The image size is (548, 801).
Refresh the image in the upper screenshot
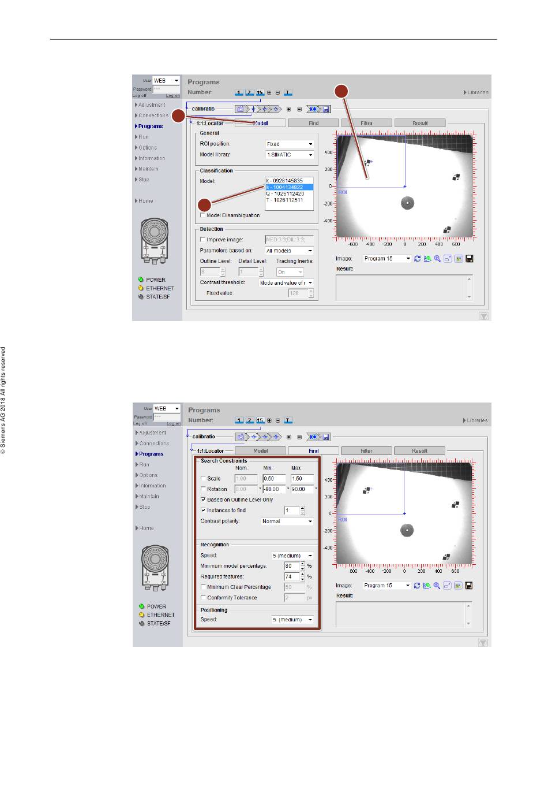click(x=417, y=259)
